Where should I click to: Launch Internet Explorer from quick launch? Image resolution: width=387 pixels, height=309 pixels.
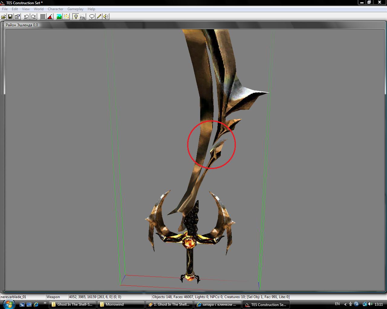36,304
